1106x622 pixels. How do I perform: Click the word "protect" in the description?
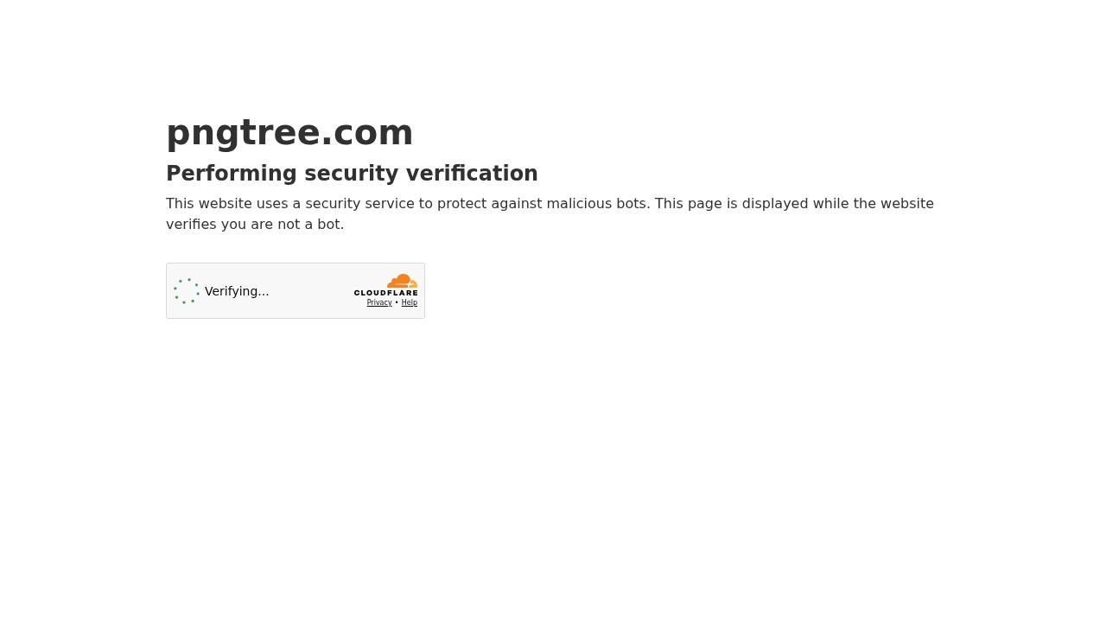click(462, 203)
